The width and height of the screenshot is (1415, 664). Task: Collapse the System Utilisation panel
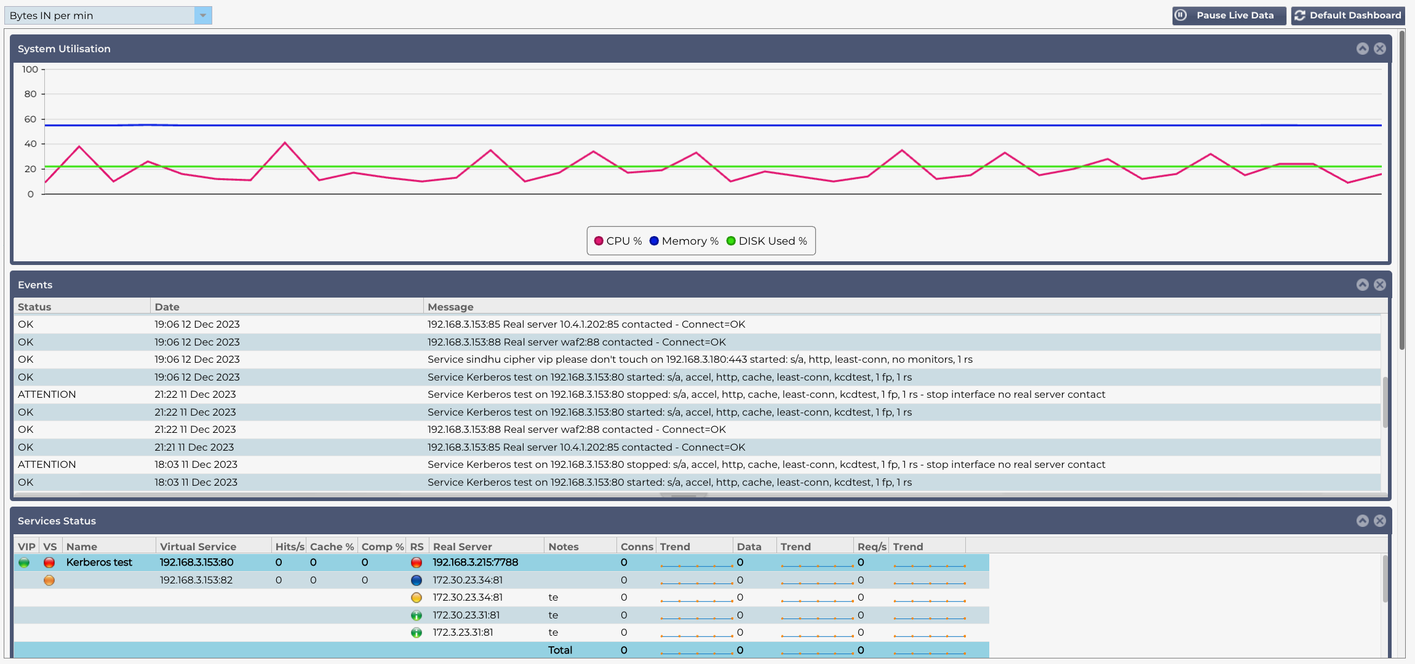point(1362,49)
